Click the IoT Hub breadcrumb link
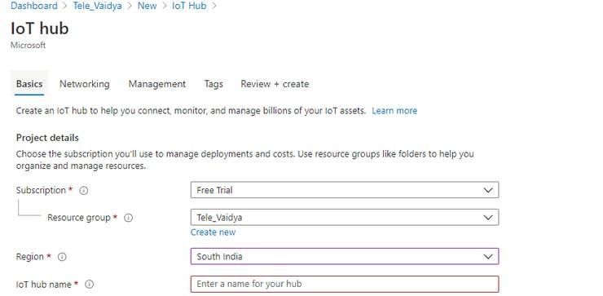The height and width of the screenshot is (296, 603). click(189, 6)
